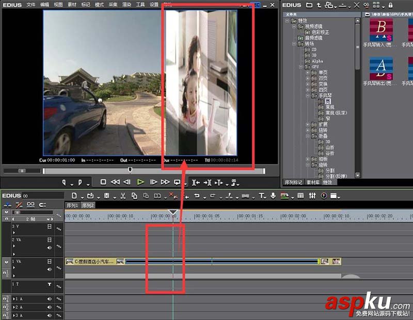
Task: Open the 工具 menu
Action: point(140,5)
